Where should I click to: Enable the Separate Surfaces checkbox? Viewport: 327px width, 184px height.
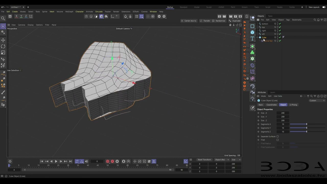(x=278, y=136)
